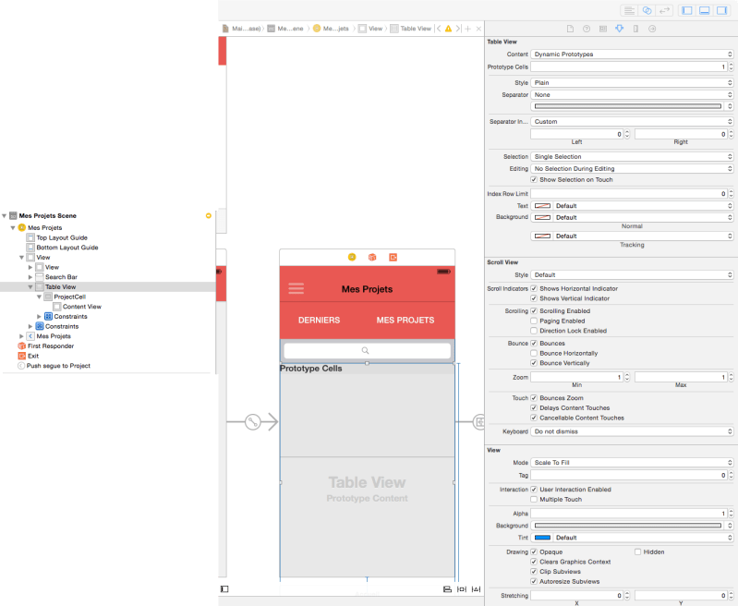The image size is (738, 606).
Task: Show the standard editor
Action: 629,10
